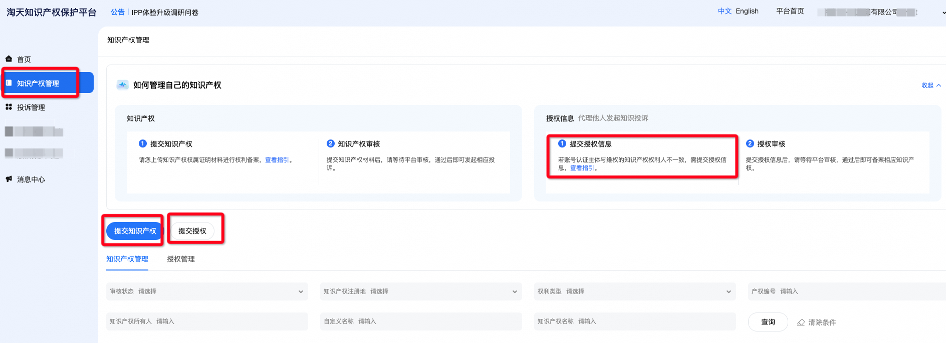The image size is (946, 343).
Task: Click the 代理他人发起知识投诉 text
Action: point(613,118)
